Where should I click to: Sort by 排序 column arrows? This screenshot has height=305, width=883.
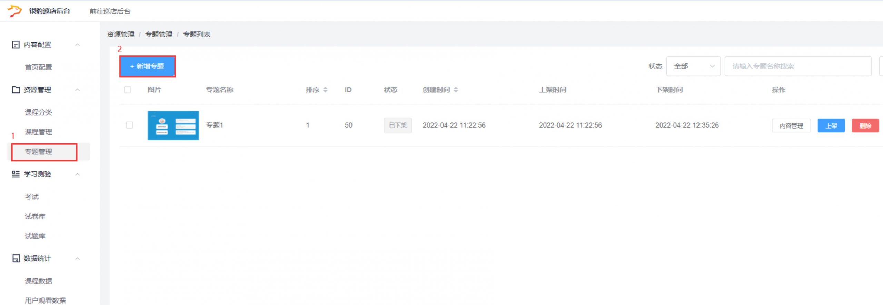(325, 90)
